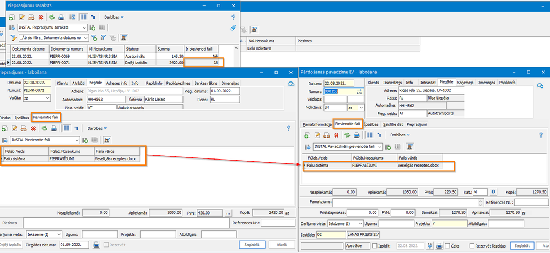Select Veselīgās receptes.docx in Pārdošanas pavadzīme
Screen dimensions: 550x253
coord(419,165)
